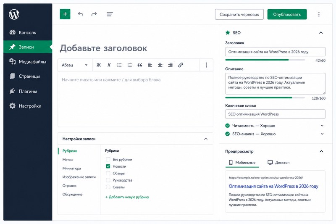Open Страницы in sidebar
Screen dimensions: 336x224
(x=28, y=76)
